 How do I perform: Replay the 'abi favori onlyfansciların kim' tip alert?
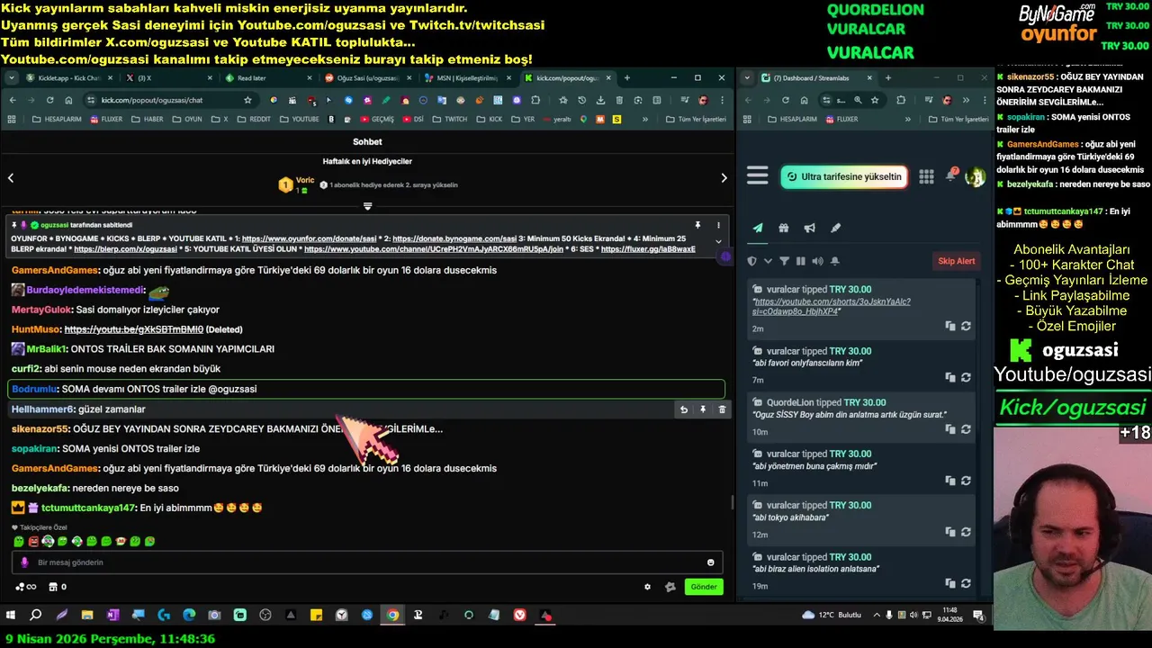966,378
